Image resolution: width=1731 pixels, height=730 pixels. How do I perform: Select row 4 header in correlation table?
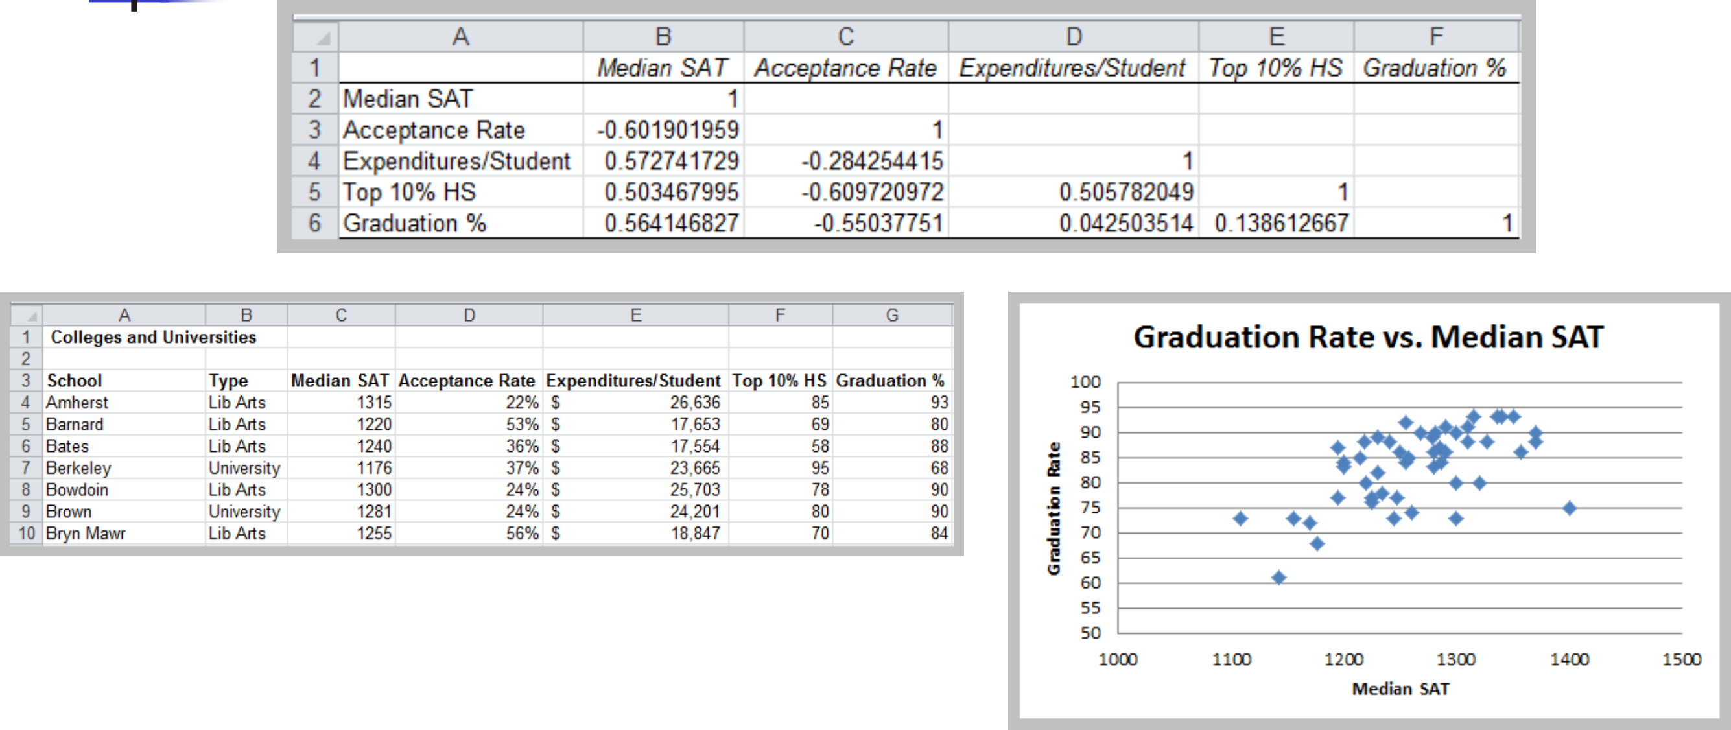[x=314, y=161]
